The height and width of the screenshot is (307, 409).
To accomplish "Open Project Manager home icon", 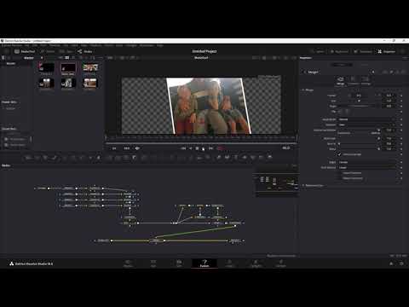I will [391, 264].
